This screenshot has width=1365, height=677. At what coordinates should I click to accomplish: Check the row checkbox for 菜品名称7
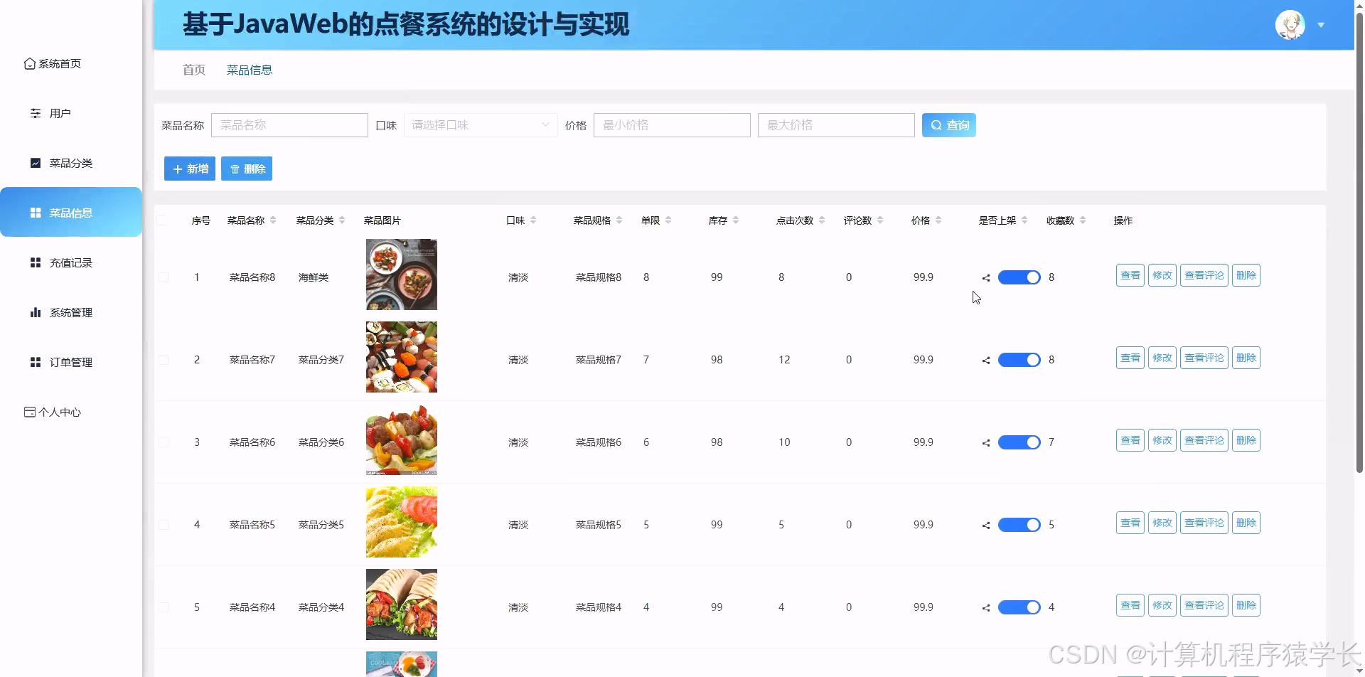coord(163,359)
